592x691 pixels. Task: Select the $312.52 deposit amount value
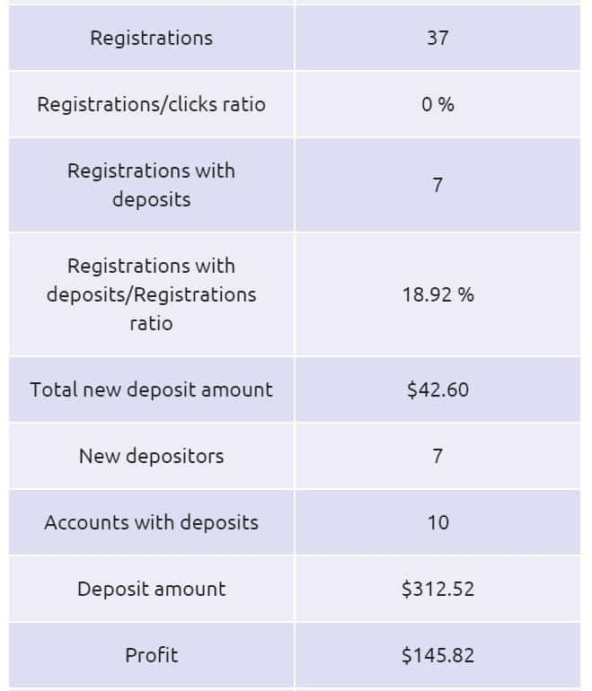437,589
